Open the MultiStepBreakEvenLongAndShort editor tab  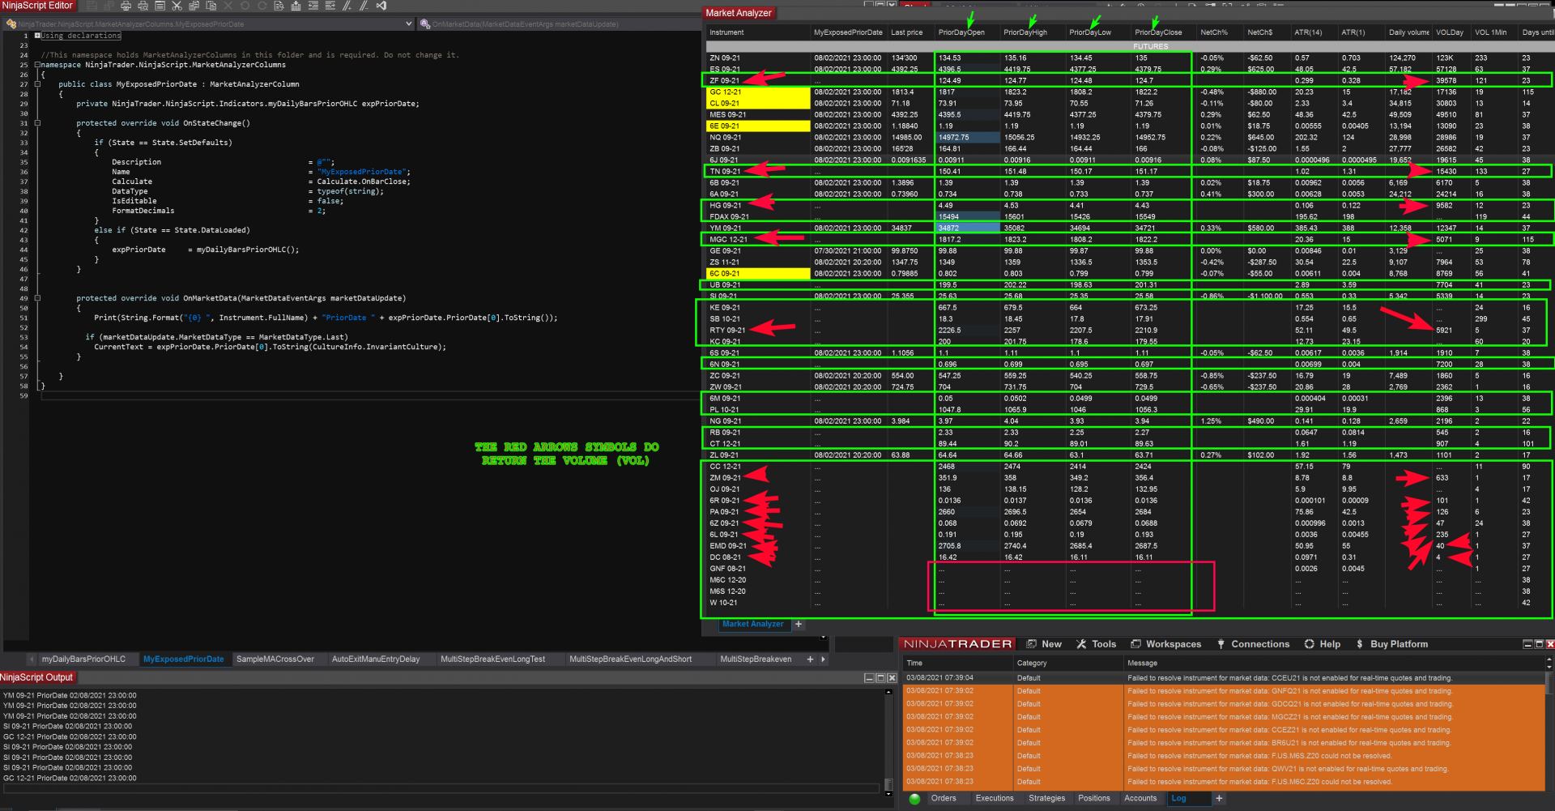(631, 659)
